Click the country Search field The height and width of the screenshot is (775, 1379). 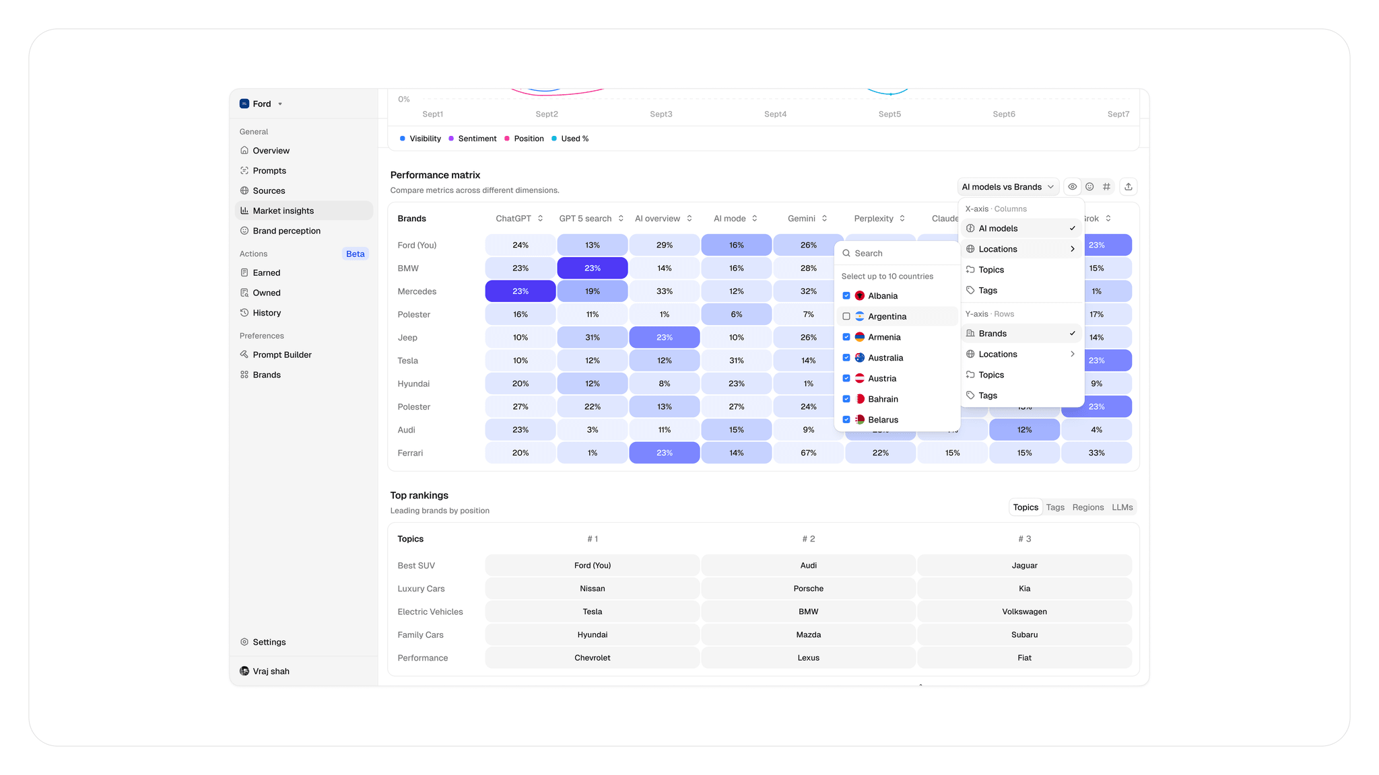pyautogui.click(x=899, y=254)
